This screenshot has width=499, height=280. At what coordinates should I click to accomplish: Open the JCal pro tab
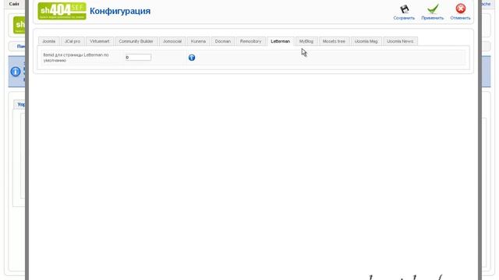click(x=73, y=41)
